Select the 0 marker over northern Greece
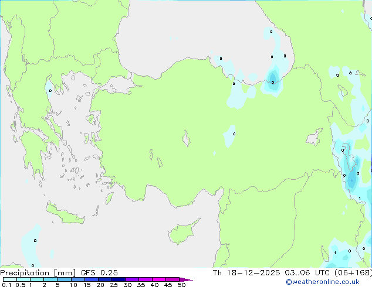 tap(50, 90)
